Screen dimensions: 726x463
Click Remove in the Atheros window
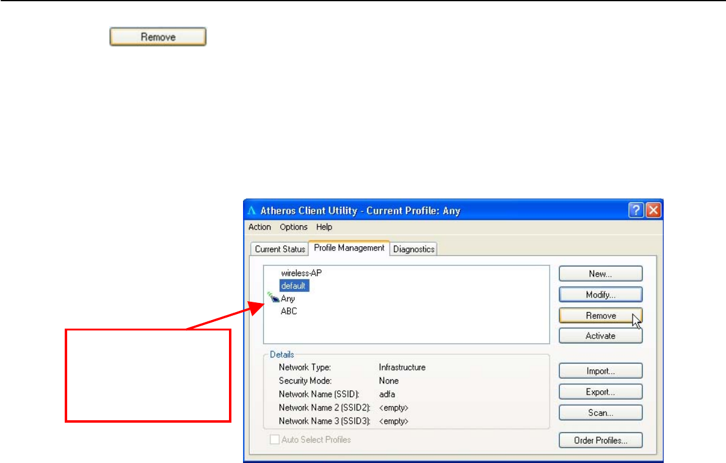point(601,315)
